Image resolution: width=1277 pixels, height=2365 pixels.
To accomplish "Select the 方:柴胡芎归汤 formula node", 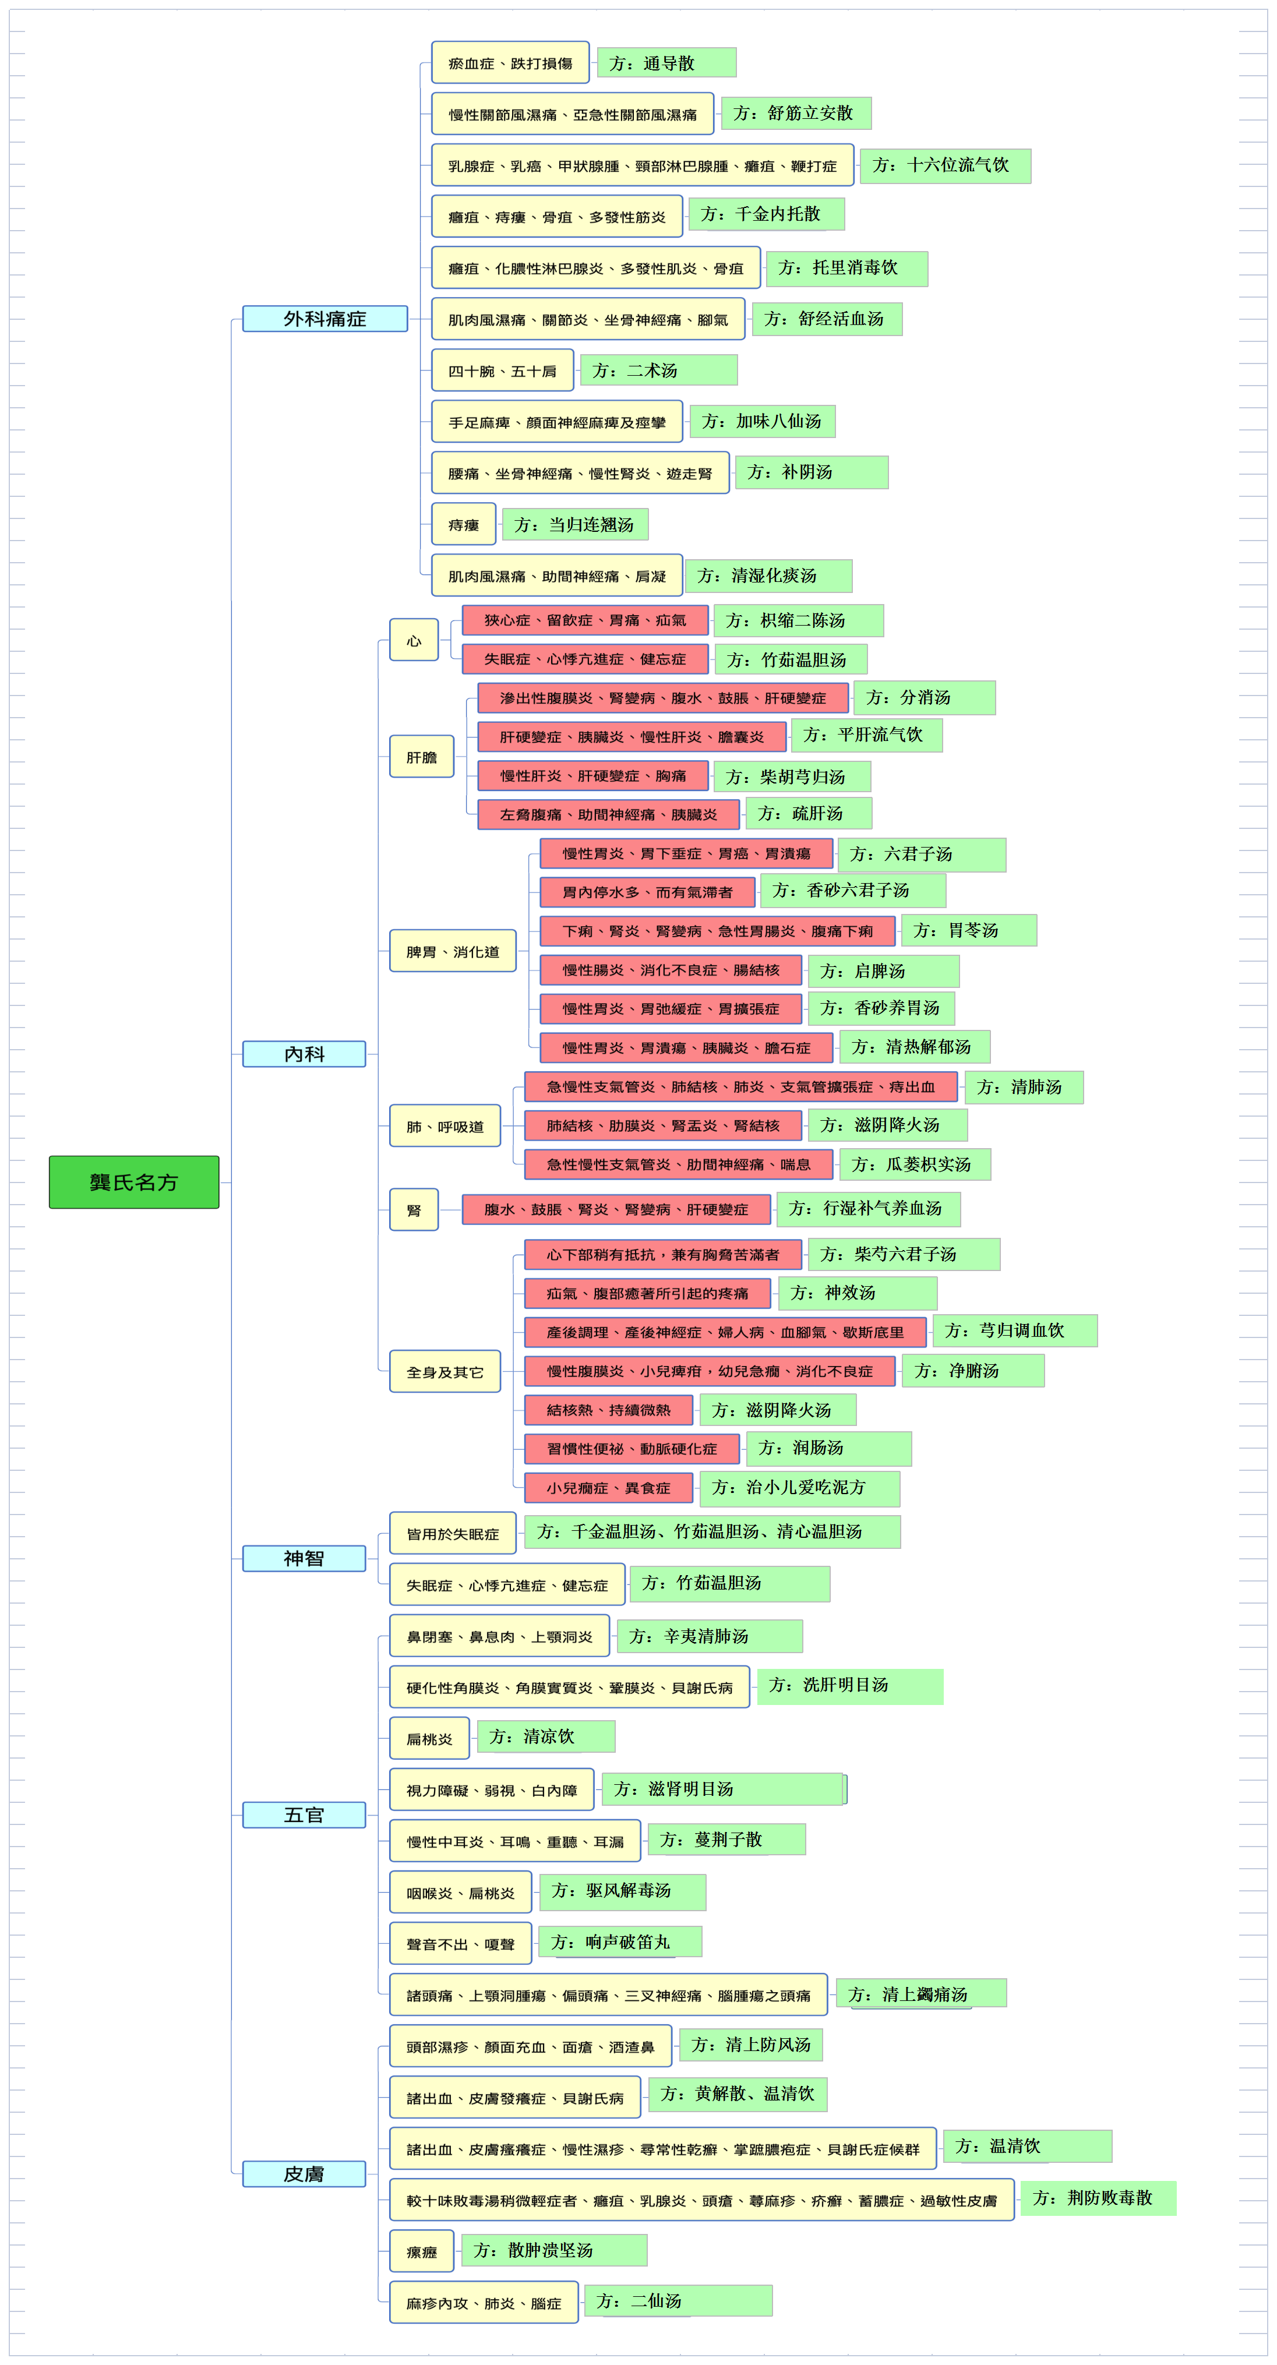I will coord(792,776).
